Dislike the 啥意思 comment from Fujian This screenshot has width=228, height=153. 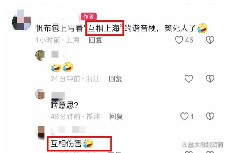coord(210,116)
